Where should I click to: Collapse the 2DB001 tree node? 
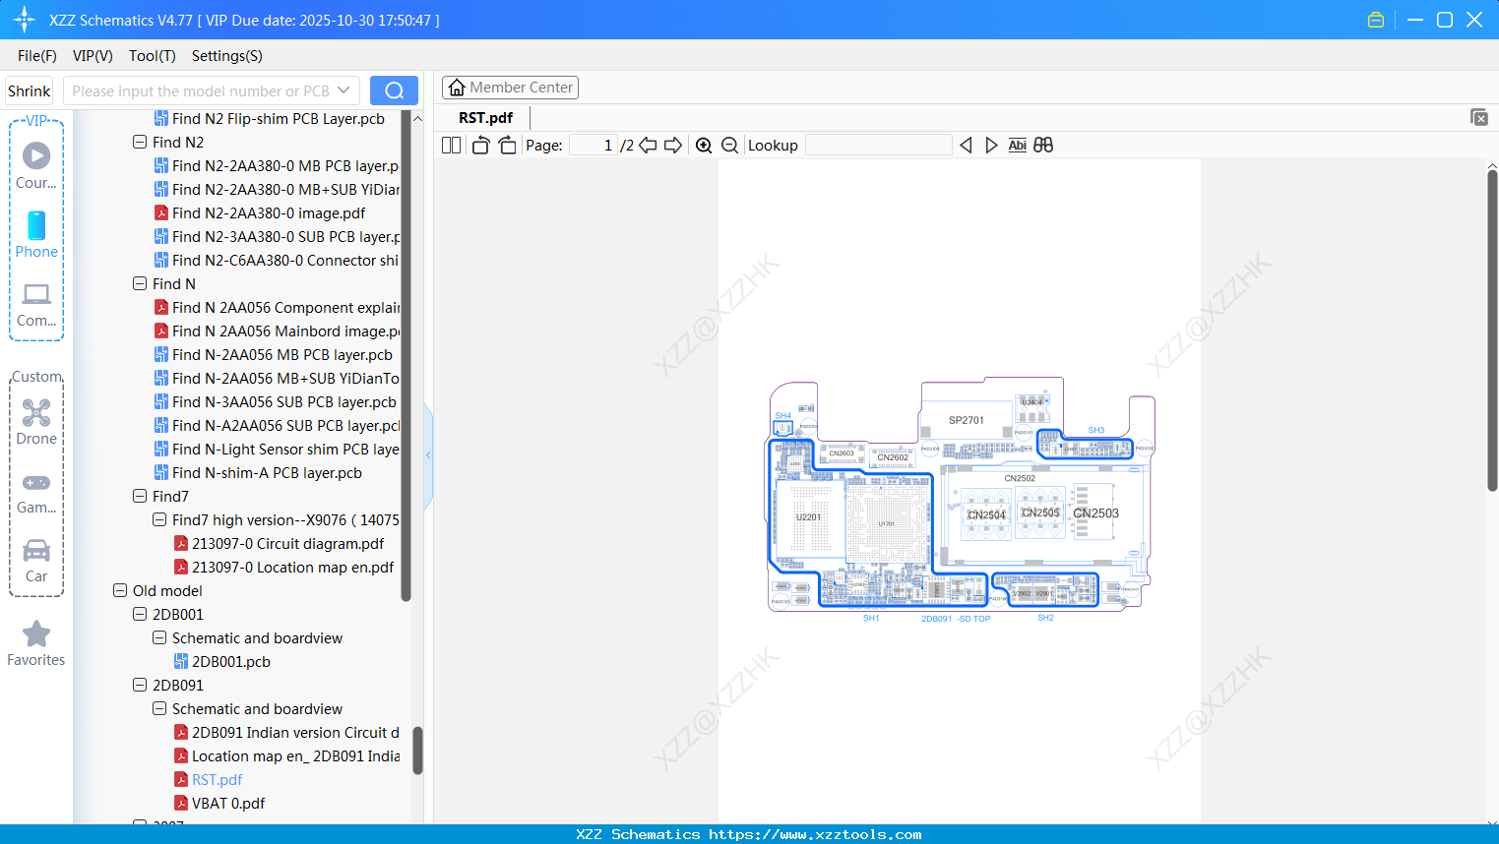tap(140, 614)
